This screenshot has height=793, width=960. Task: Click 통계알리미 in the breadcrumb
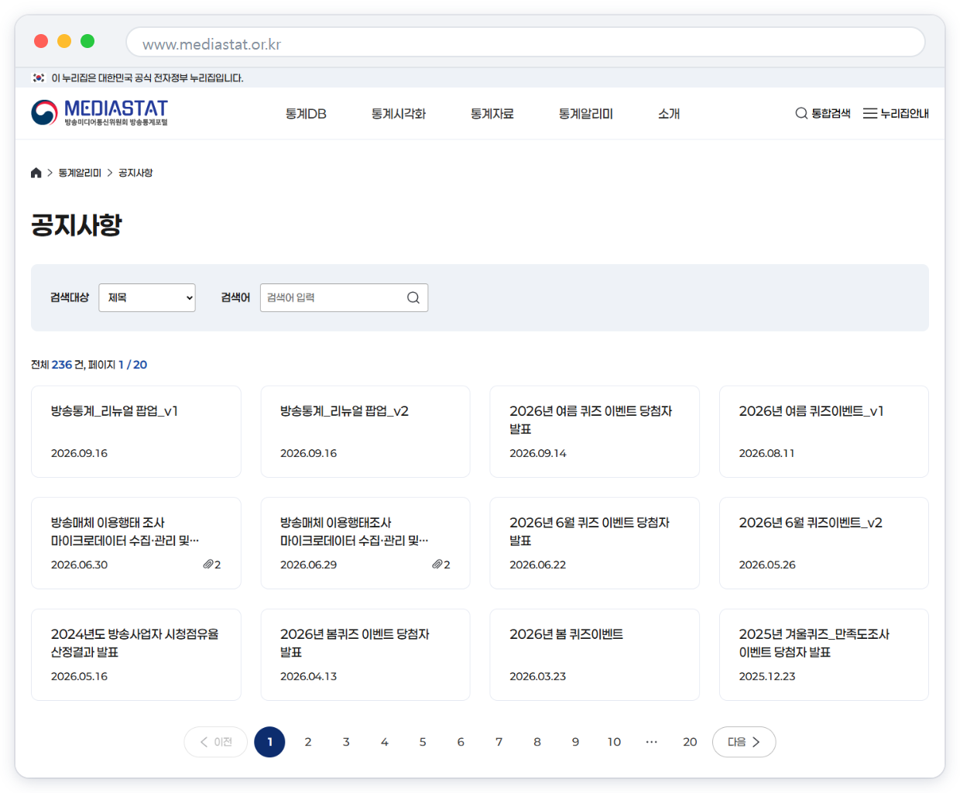[80, 173]
